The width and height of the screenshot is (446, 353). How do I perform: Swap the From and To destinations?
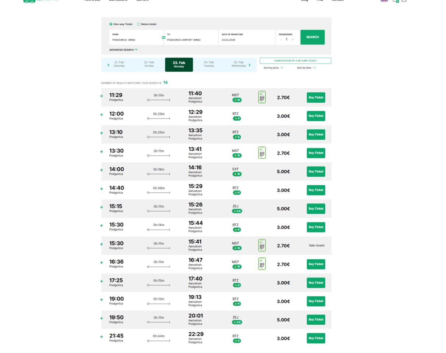coord(163,38)
